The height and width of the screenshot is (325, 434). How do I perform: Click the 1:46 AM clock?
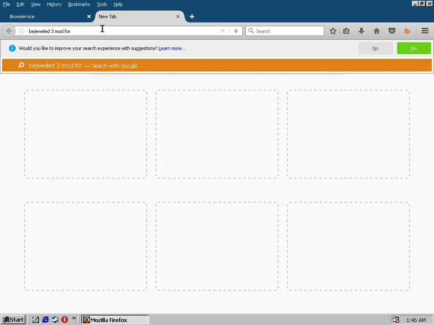coord(416,320)
